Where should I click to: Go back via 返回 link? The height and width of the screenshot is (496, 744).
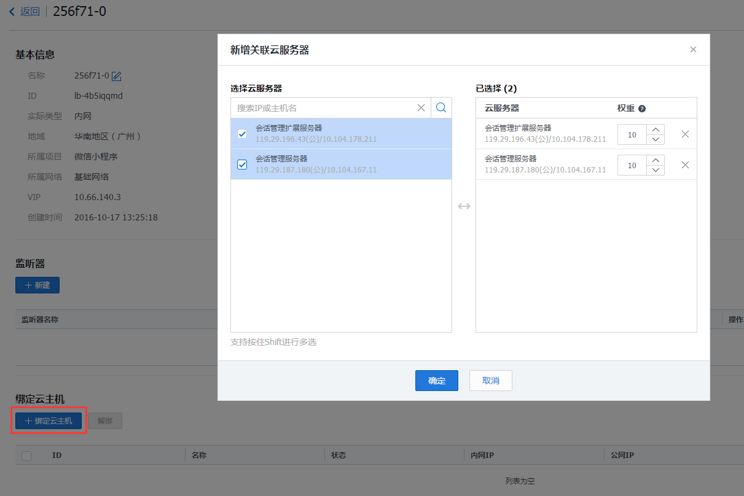[x=30, y=11]
